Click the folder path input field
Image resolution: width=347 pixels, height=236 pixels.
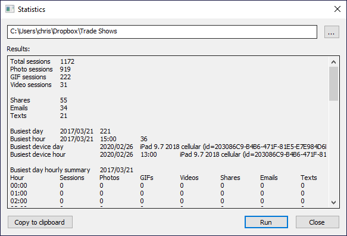point(162,32)
